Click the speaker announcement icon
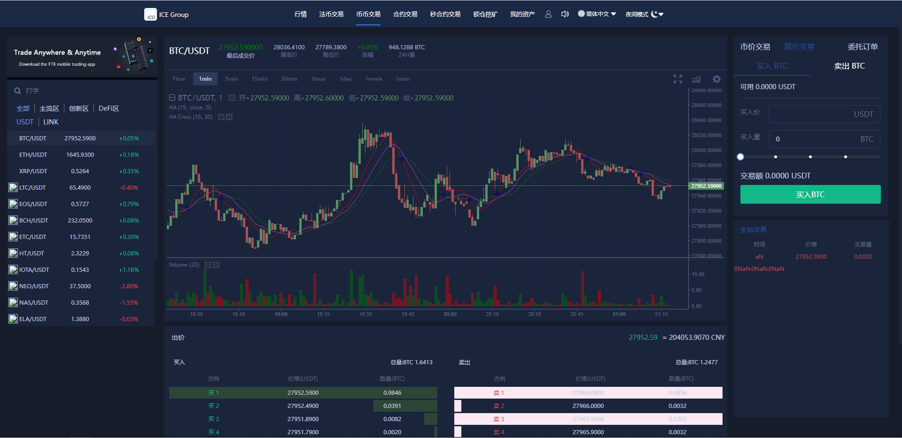The width and height of the screenshot is (902, 438). 565,14
